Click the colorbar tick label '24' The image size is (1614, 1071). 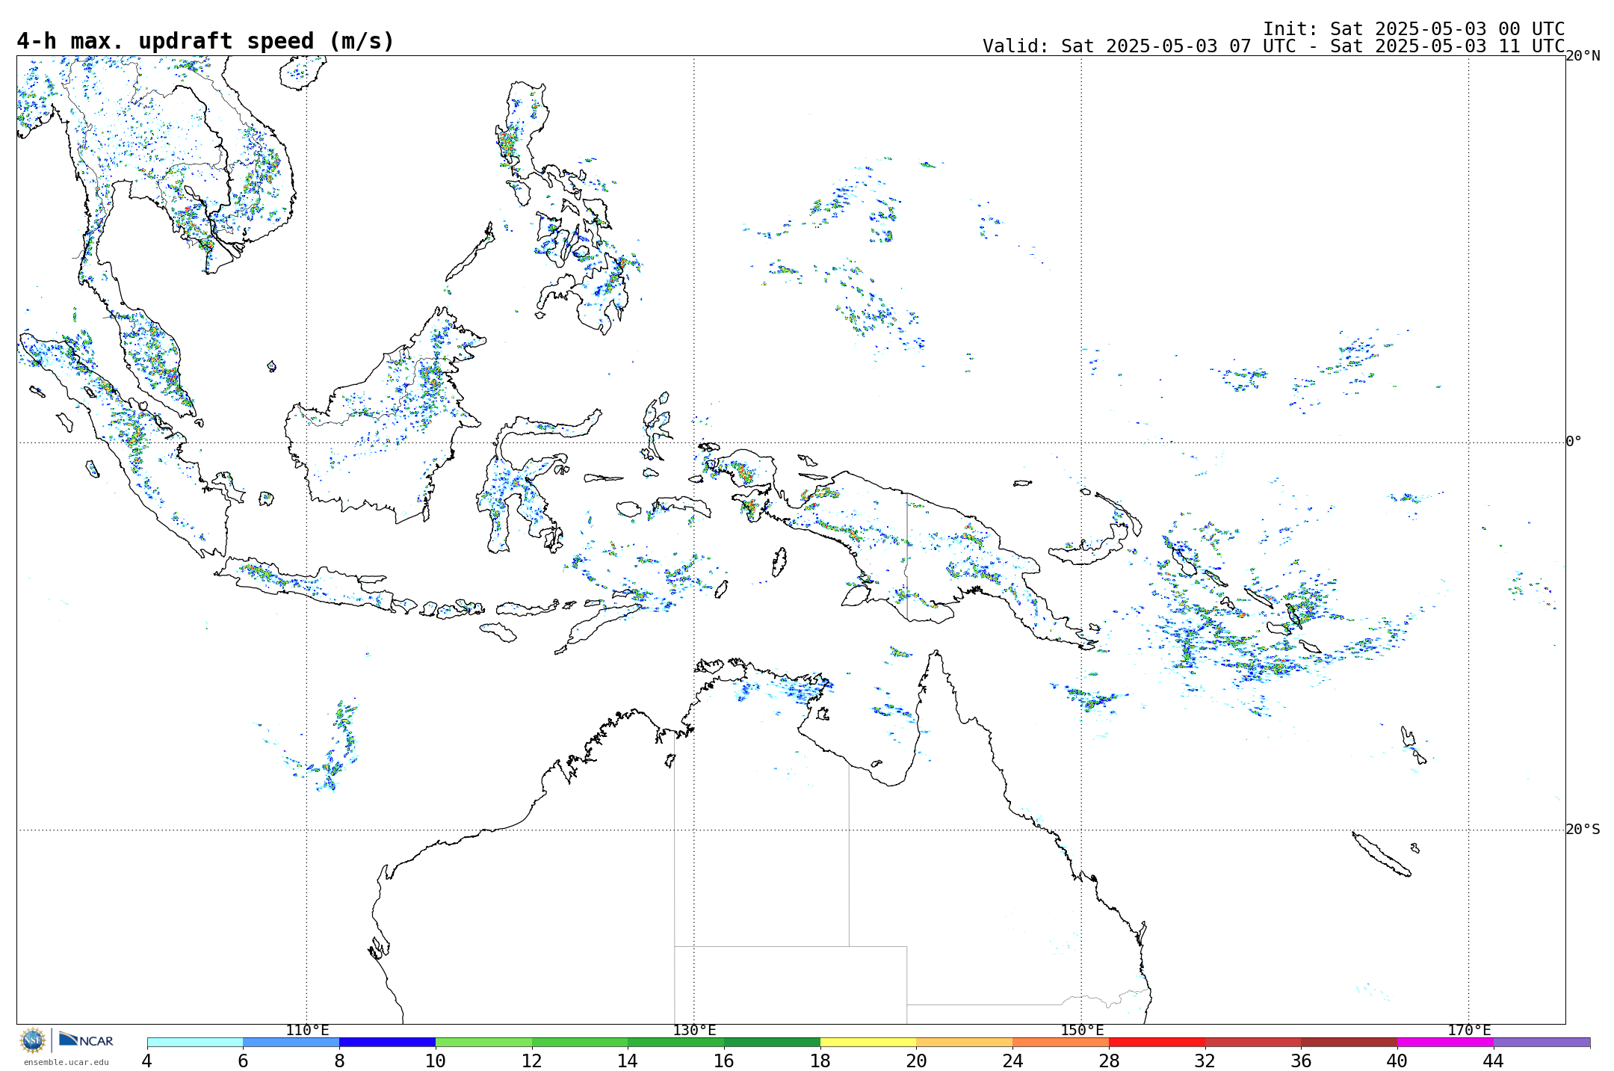click(1012, 1061)
